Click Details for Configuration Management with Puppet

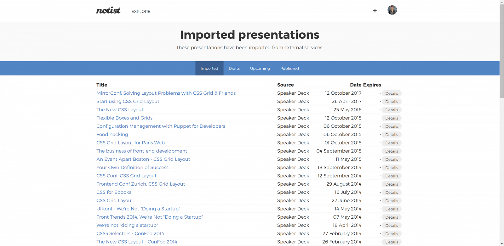(x=392, y=126)
